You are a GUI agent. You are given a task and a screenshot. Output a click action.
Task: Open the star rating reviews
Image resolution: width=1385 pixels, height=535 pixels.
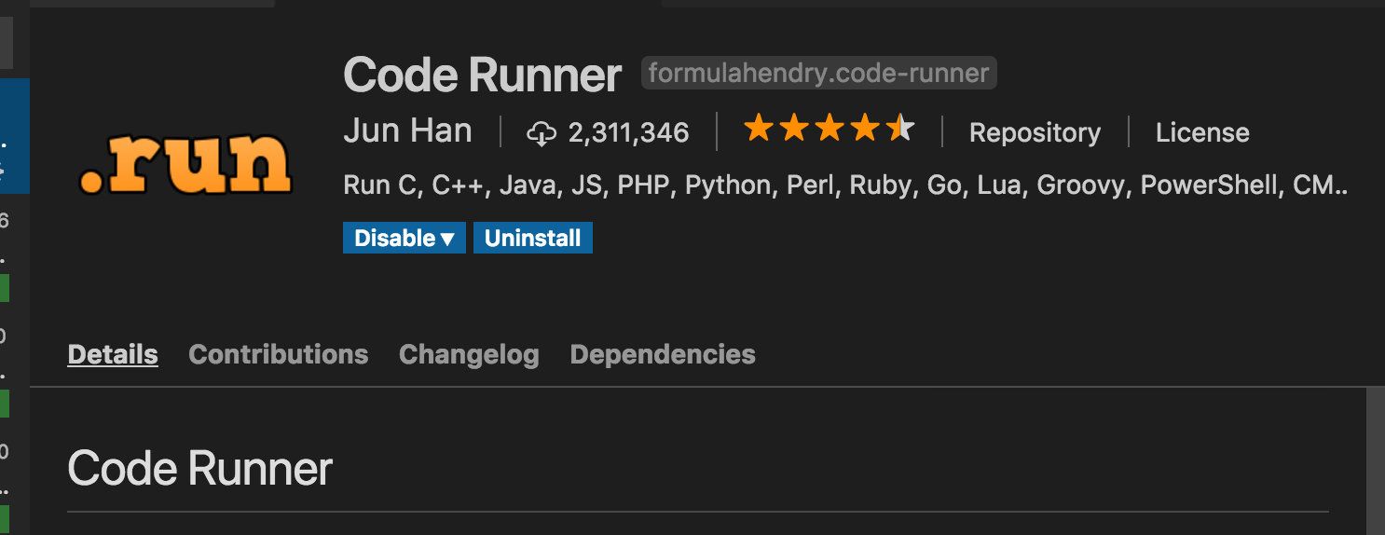(x=830, y=130)
